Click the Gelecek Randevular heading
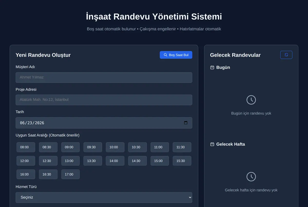This screenshot has height=207, width=308. tap(235, 55)
